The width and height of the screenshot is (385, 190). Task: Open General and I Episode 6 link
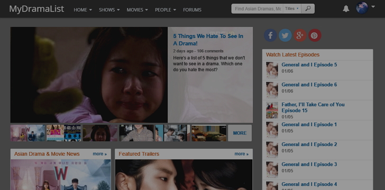(309, 84)
